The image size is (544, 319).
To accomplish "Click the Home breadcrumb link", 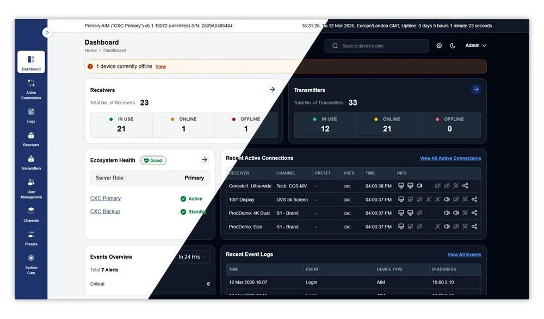I will pos(90,51).
